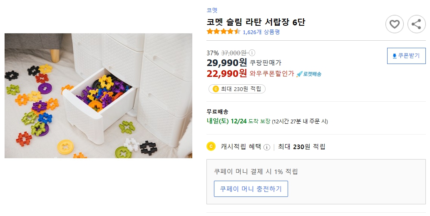Click the 쿠폰받기 coupon download button
430x216 pixels.
tap(406, 56)
